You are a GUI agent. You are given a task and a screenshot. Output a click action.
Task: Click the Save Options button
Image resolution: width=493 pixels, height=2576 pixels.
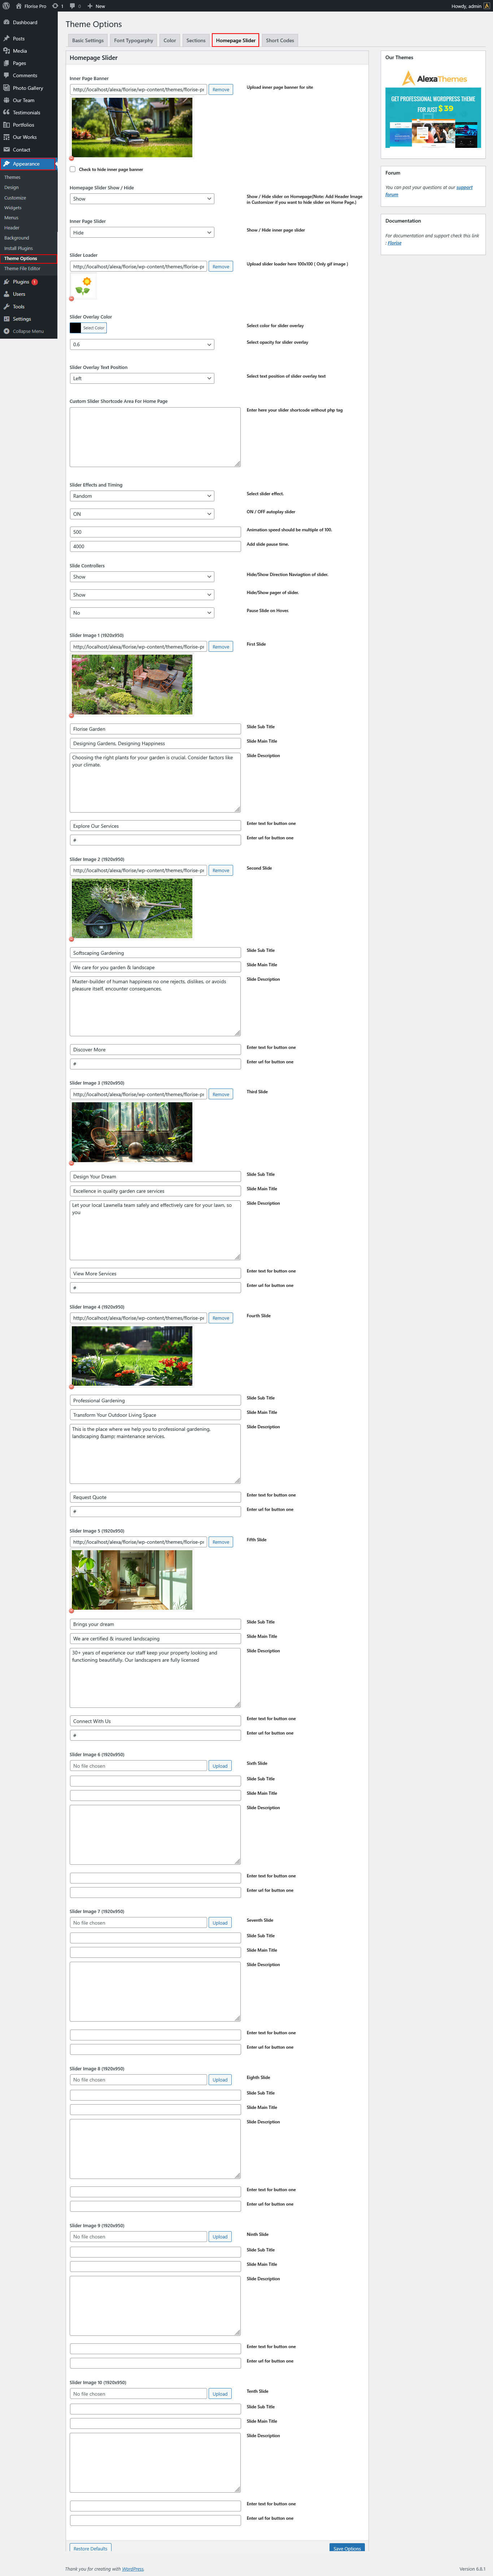pos(346,2548)
